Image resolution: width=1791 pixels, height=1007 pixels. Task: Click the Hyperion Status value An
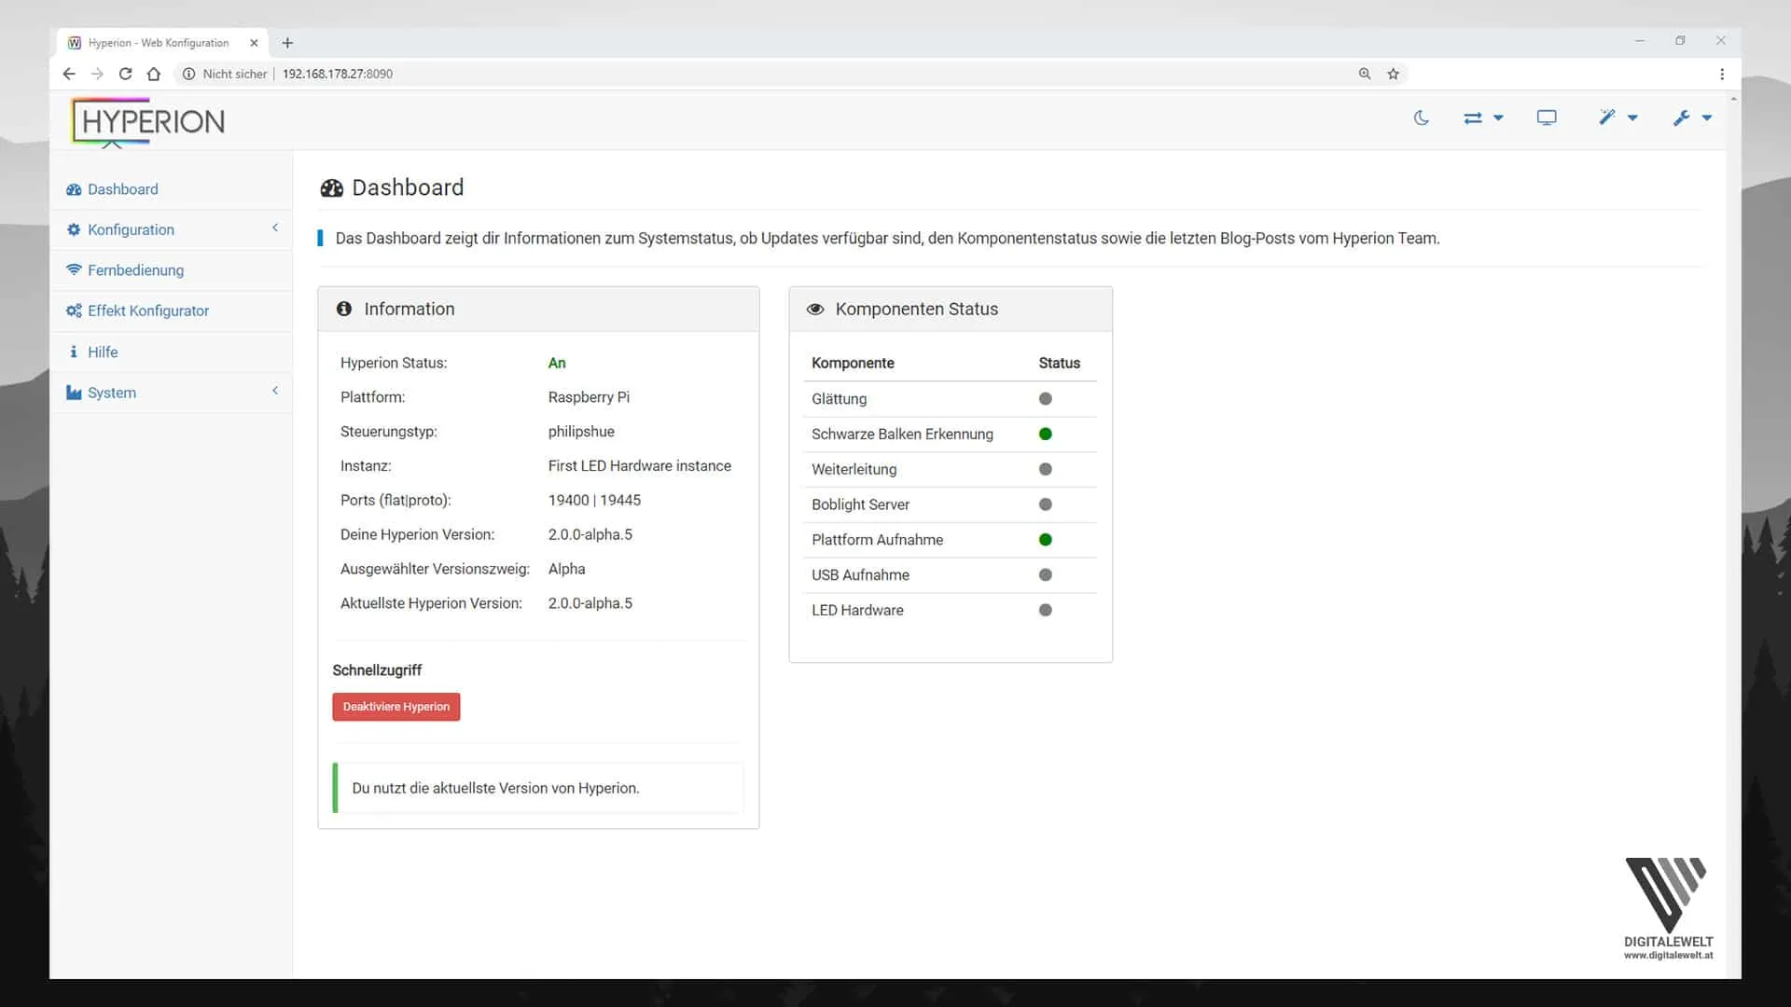pyautogui.click(x=557, y=364)
